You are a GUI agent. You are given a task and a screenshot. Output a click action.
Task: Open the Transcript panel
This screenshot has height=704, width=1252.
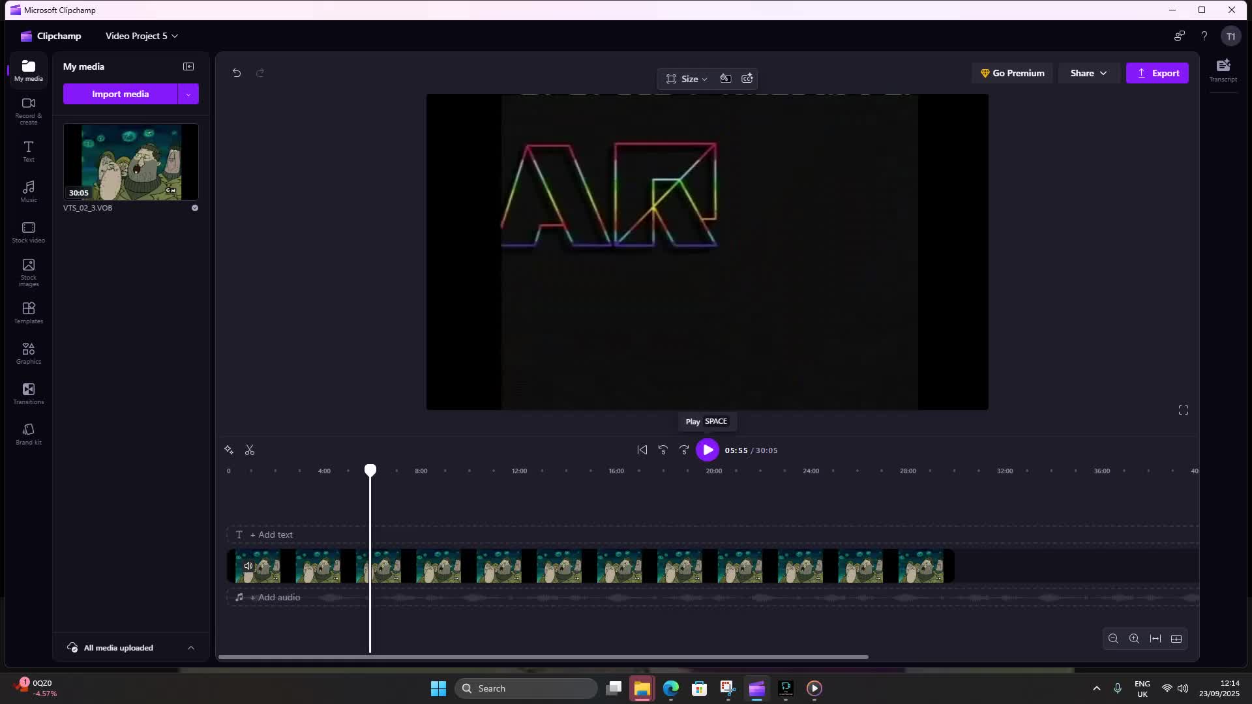[x=1223, y=70]
